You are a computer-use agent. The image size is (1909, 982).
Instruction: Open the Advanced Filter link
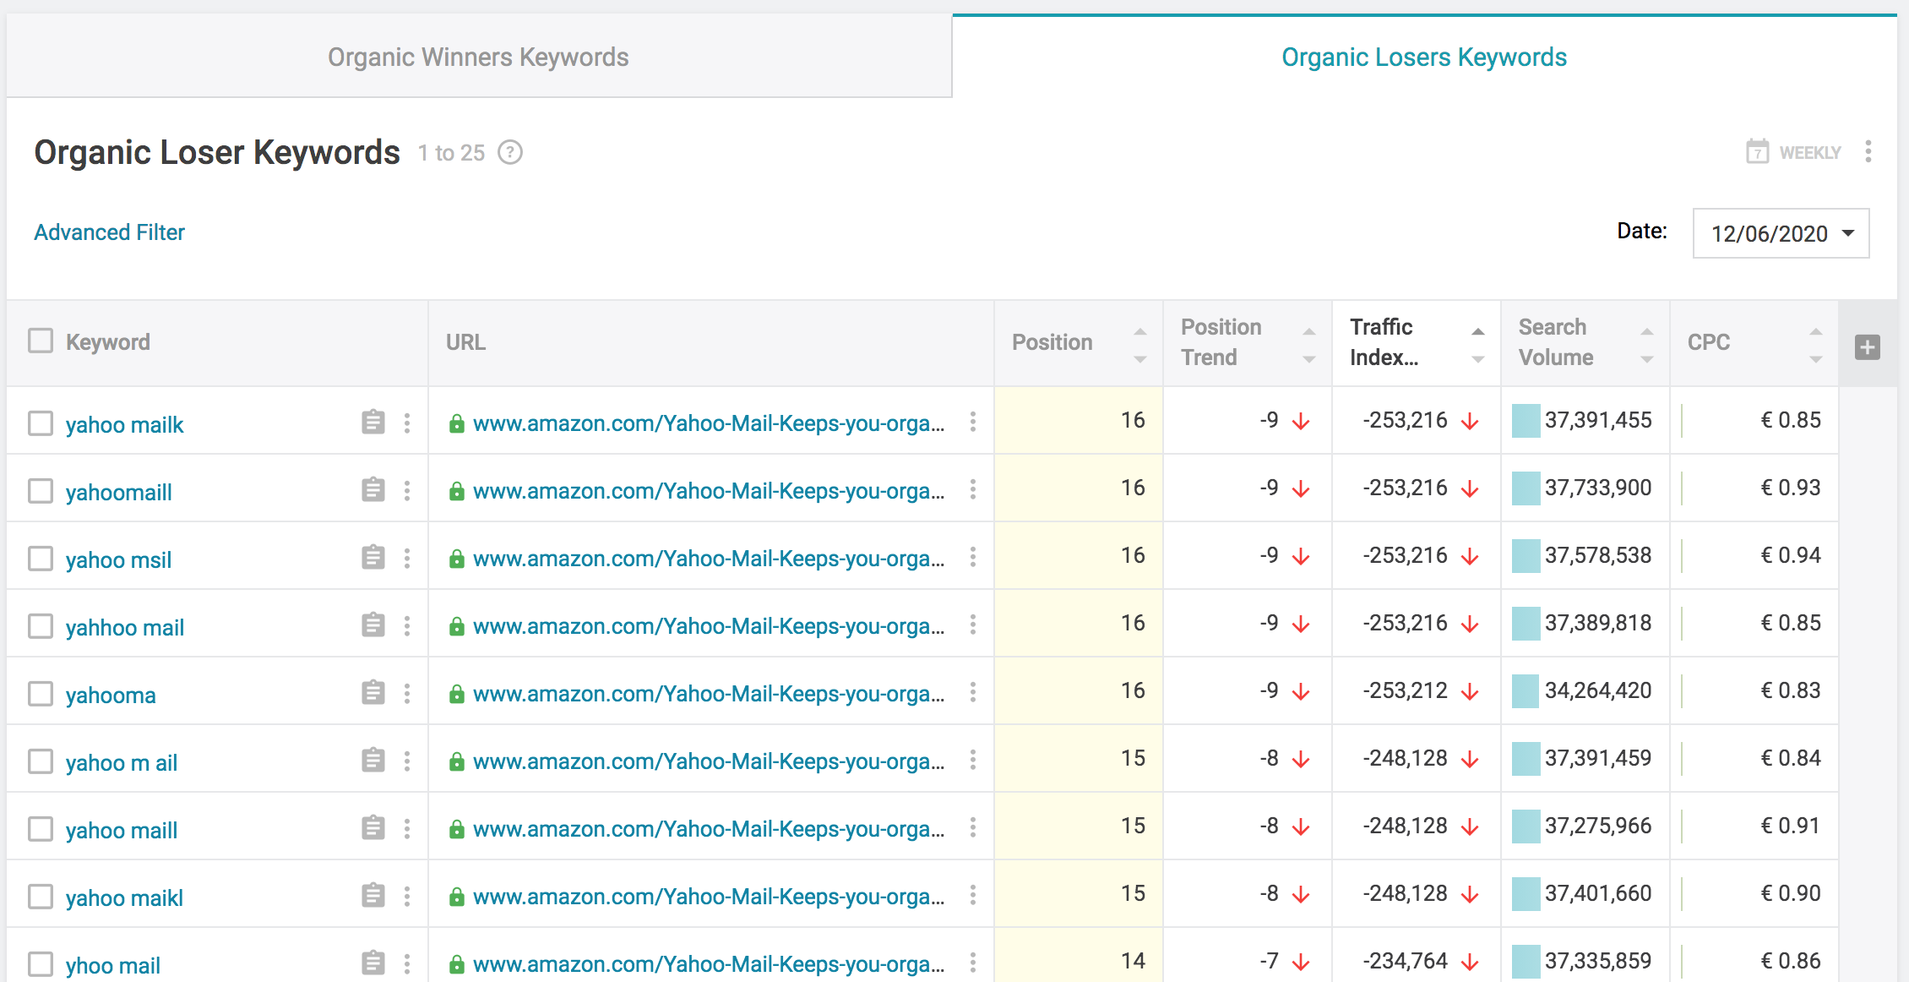109,232
